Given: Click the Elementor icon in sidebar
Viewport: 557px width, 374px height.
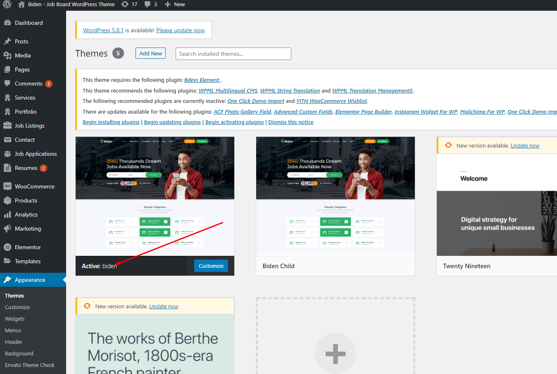Looking at the screenshot, I should 7,247.
